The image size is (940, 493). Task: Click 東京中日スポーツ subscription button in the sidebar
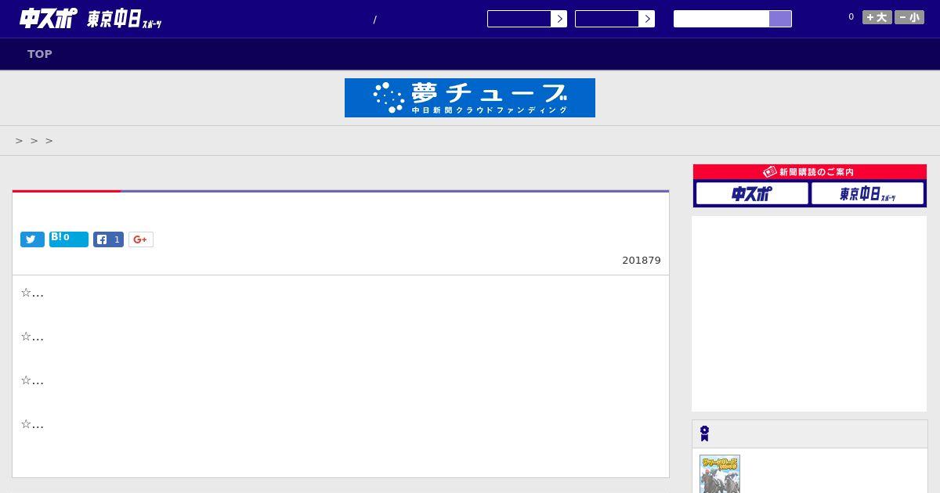(868, 193)
